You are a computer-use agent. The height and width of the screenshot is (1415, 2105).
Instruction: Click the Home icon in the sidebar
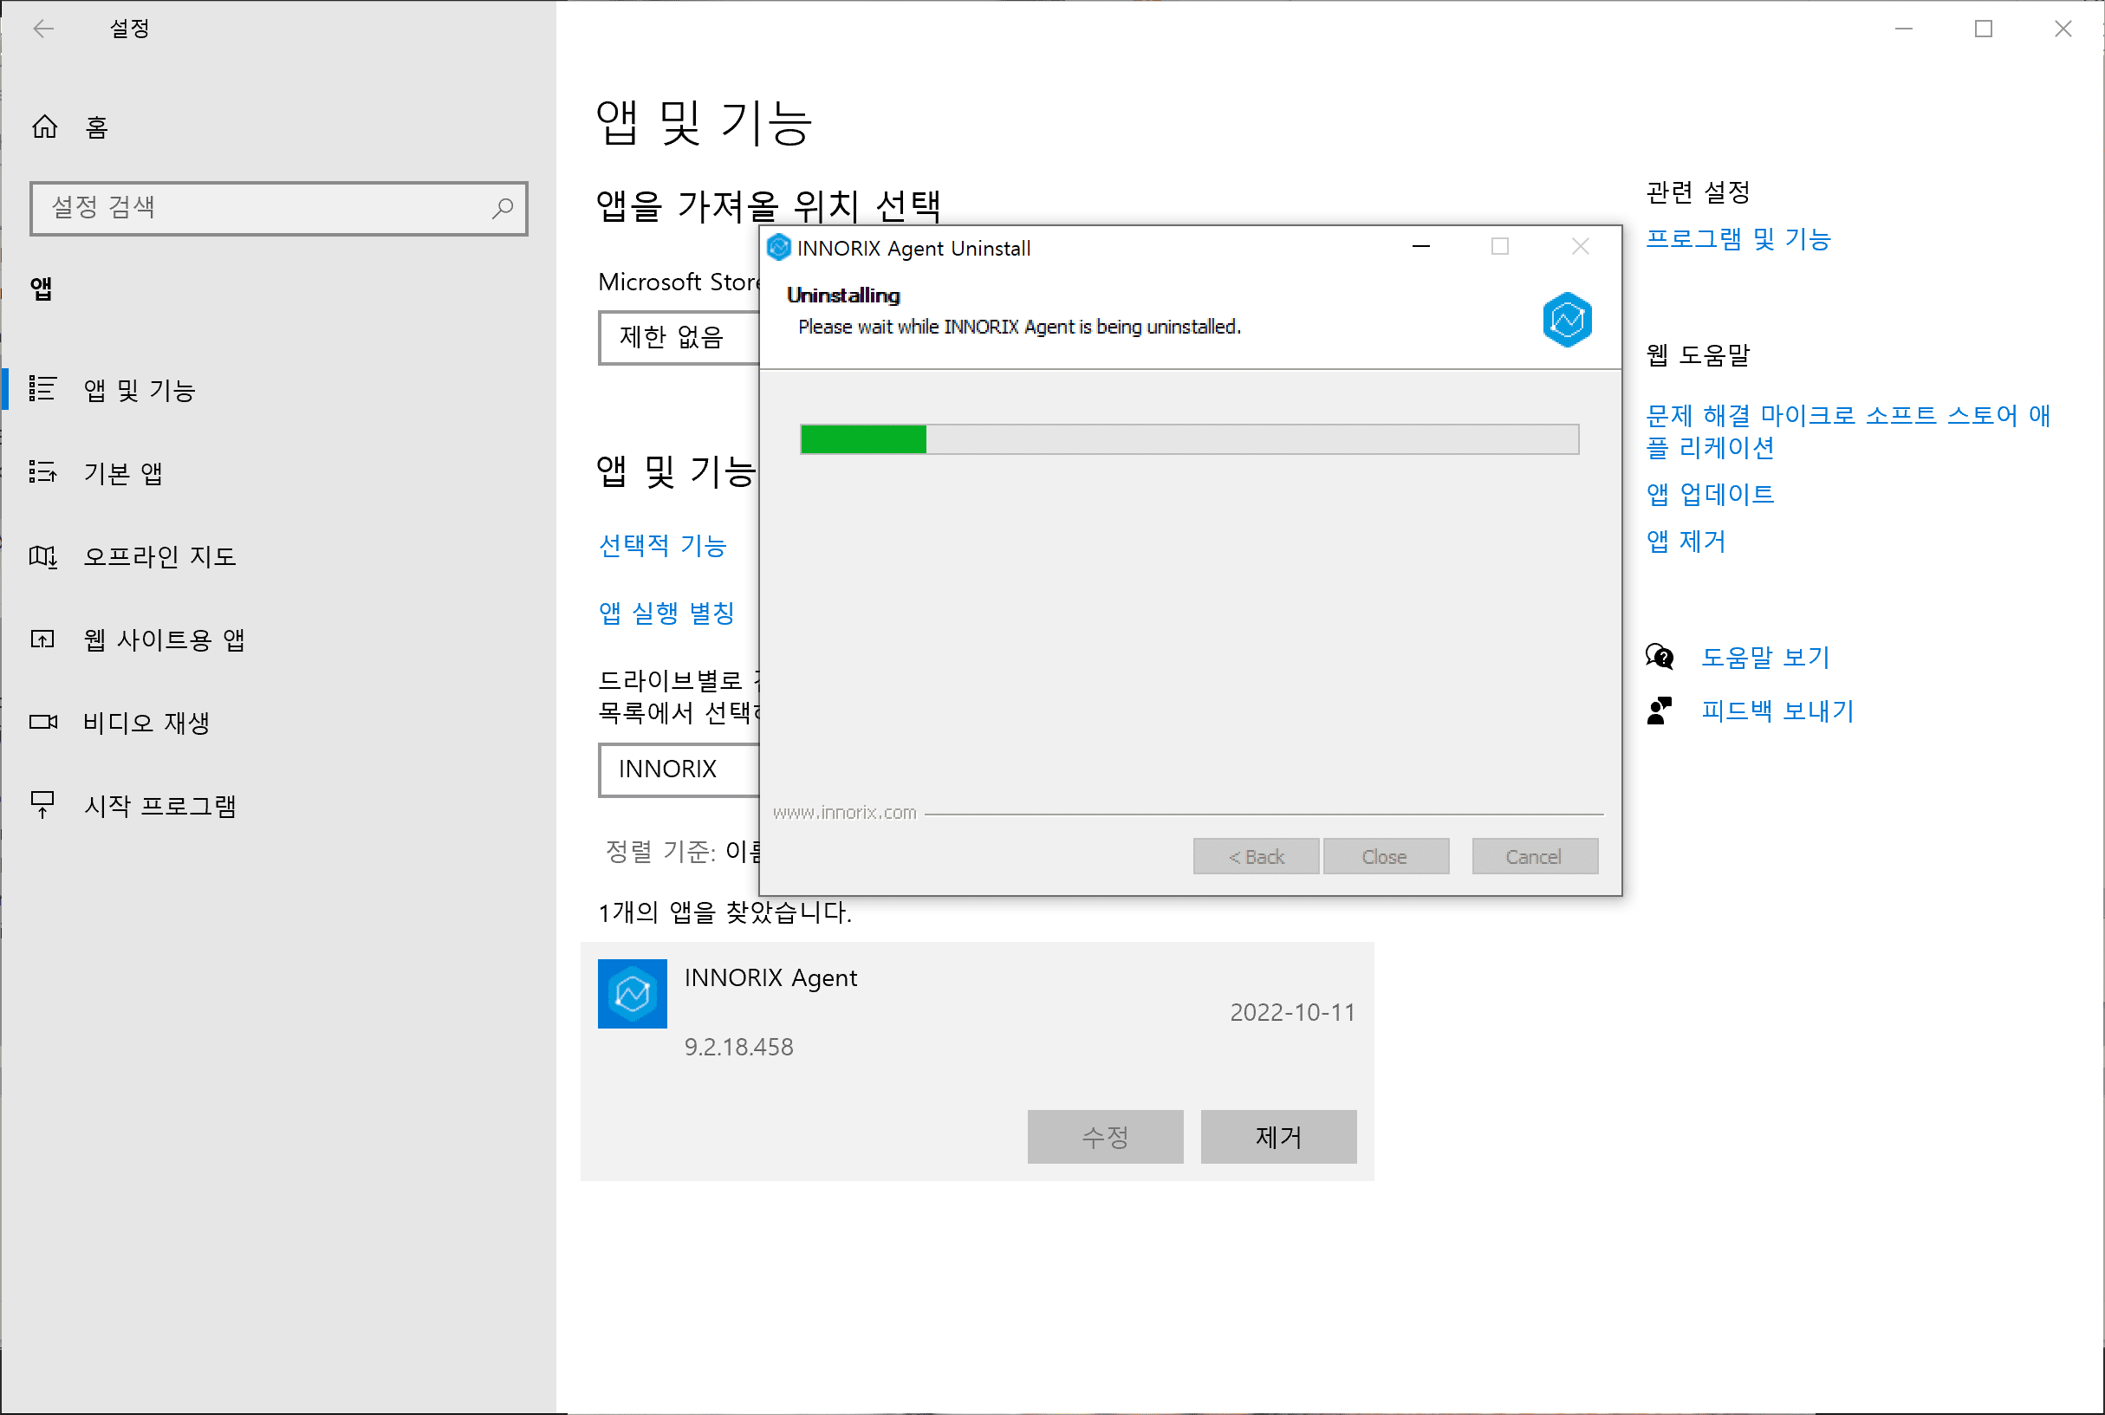(x=44, y=127)
